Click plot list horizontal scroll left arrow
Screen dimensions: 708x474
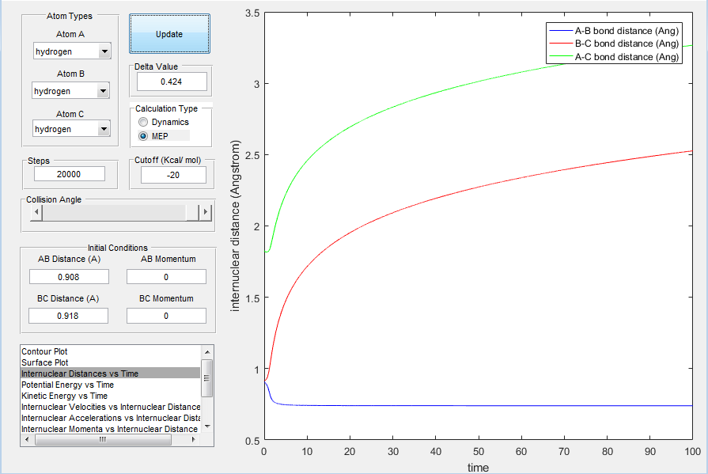(x=27, y=439)
